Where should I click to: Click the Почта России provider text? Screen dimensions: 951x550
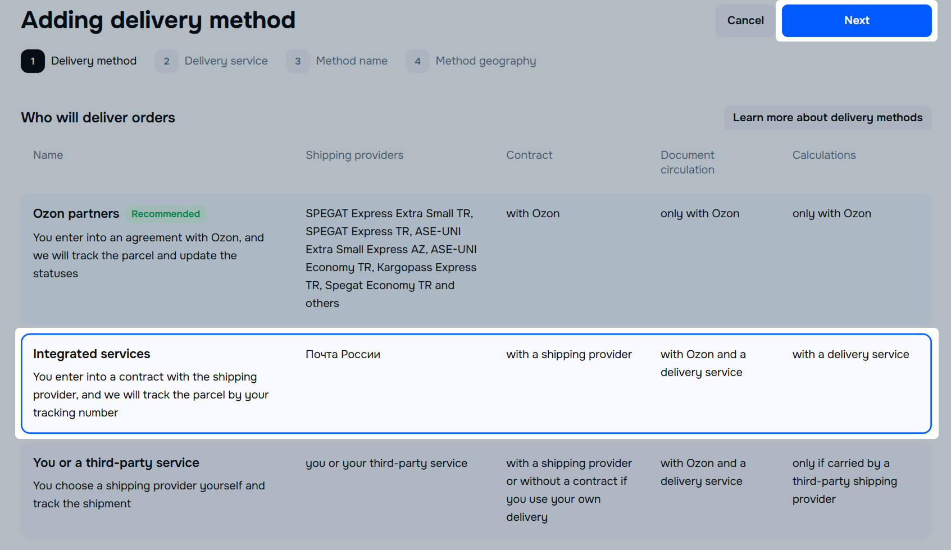pyautogui.click(x=343, y=355)
